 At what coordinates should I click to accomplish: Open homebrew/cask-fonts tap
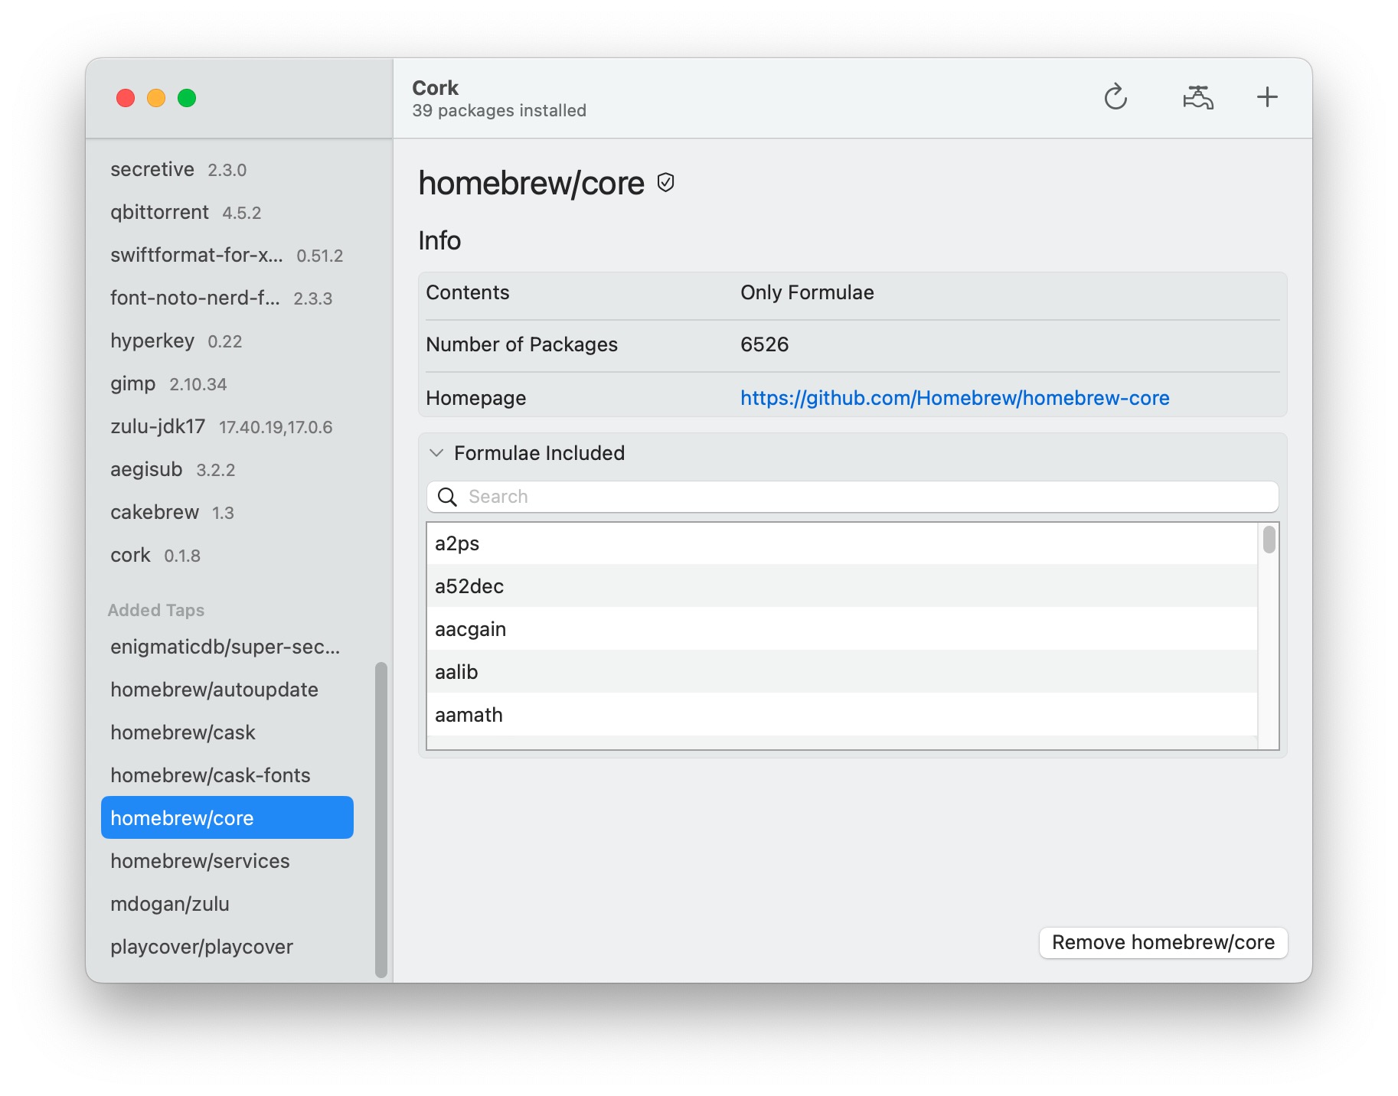coord(227,775)
